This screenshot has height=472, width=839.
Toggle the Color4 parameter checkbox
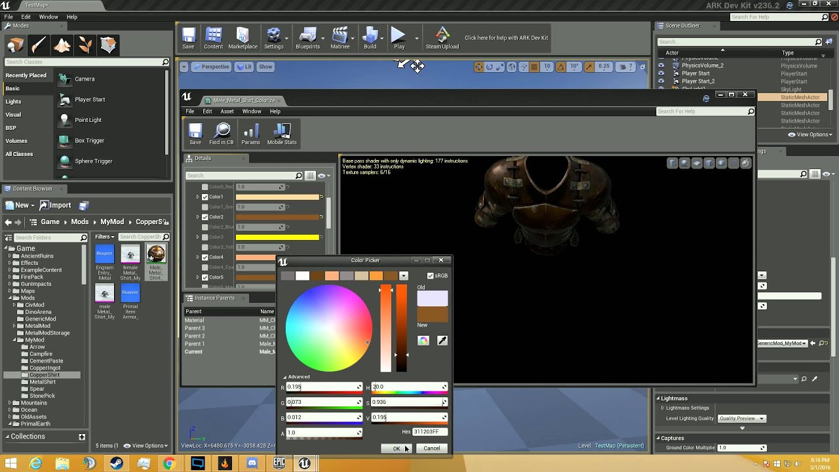[205, 257]
